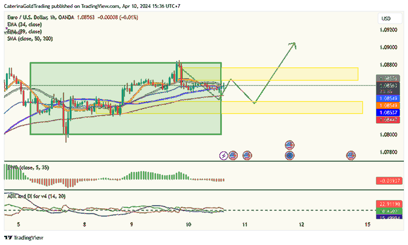Click the orange 1.08549 price label
The image size is (408, 245).
click(x=388, y=105)
